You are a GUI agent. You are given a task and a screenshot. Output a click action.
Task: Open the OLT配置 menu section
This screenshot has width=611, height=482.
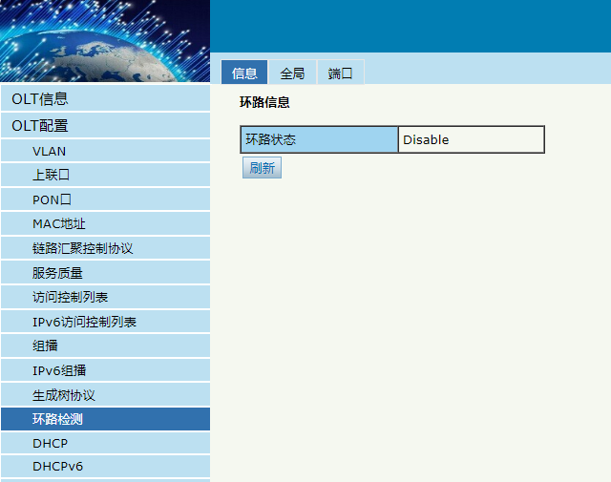point(106,125)
